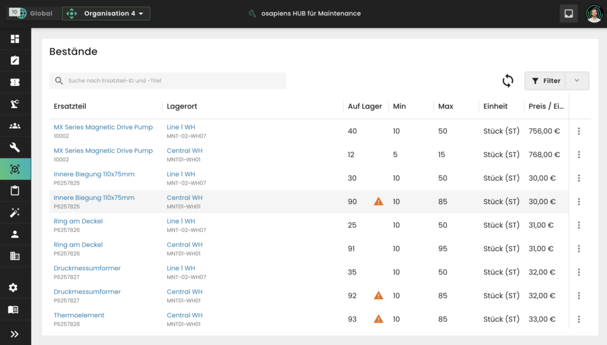Expand the sidebar with double-chevron

click(15, 334)
